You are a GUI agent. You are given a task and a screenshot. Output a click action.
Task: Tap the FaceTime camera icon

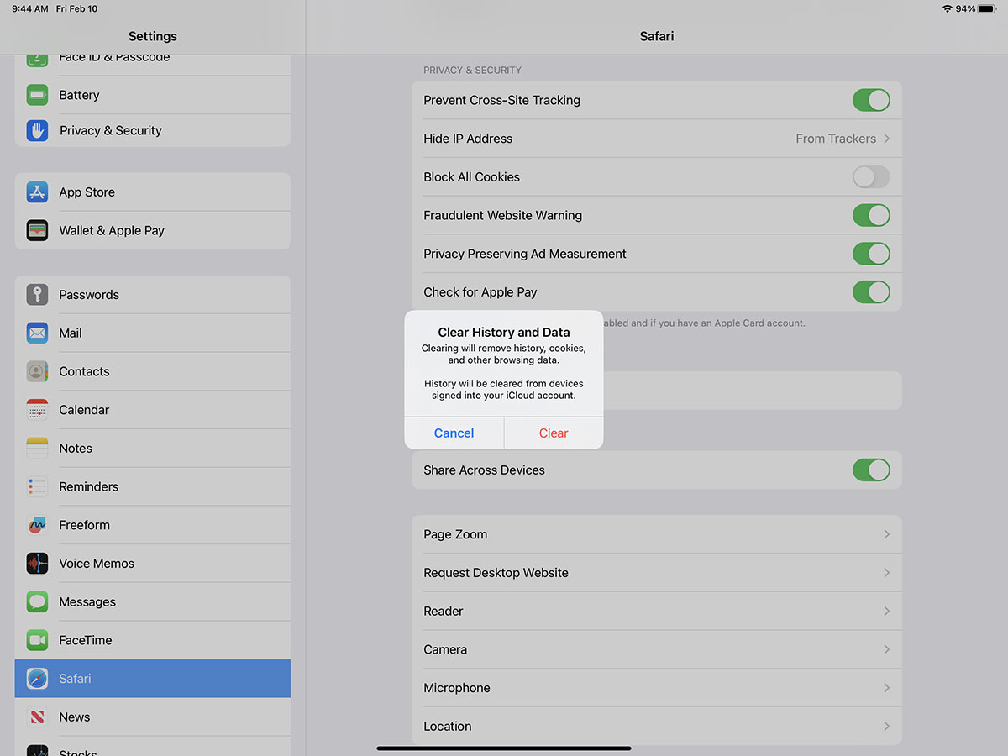pos(37,640)
